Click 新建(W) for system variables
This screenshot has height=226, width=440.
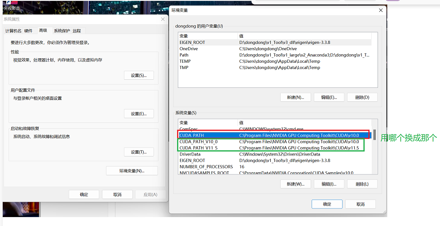click(295, 184)
